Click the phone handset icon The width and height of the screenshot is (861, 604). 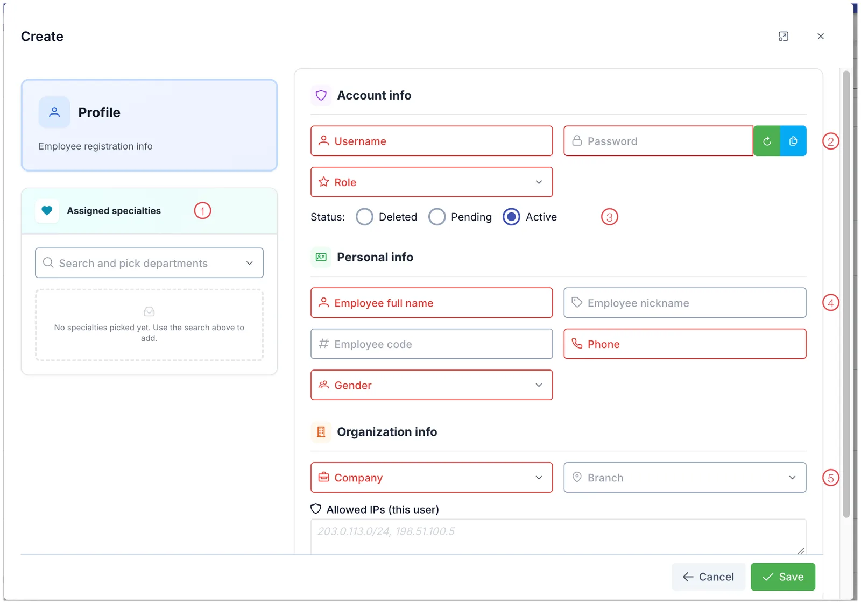coord(577,344)
